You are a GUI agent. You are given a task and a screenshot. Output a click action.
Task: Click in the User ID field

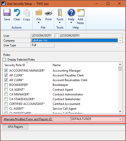(43, 35)
